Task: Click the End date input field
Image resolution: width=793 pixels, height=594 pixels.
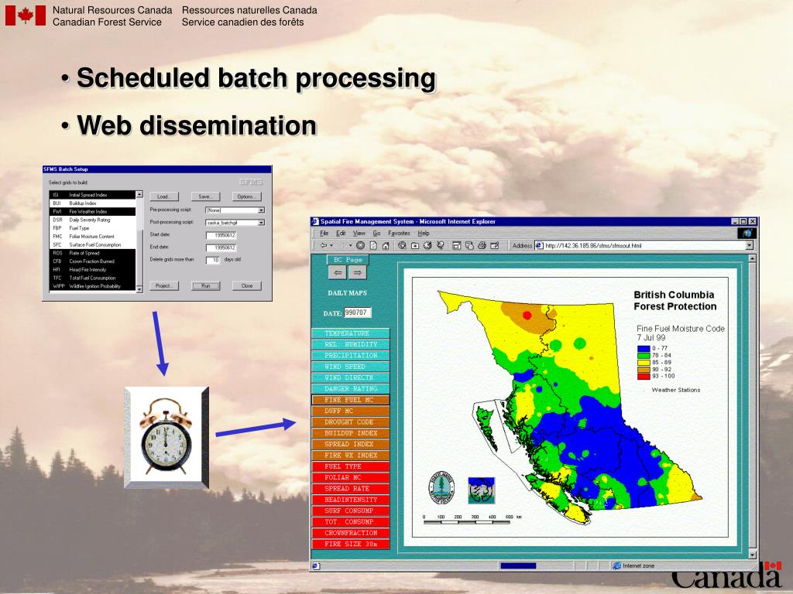Action: pyautogui.click(x=221, y=248)
